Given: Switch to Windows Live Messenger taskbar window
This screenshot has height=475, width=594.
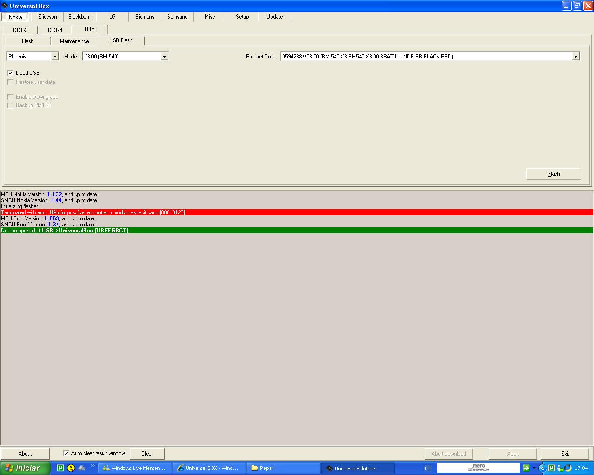Looking at the screenshot, I should click(x=135, y=469).
